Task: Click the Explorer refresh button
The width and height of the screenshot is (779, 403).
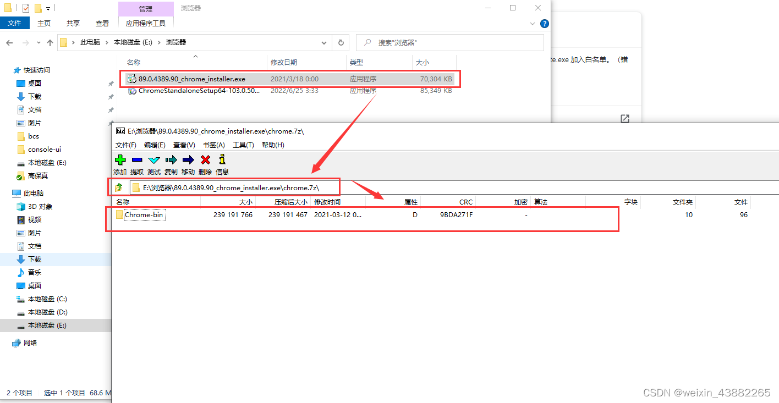Action: tap(341, 42)
